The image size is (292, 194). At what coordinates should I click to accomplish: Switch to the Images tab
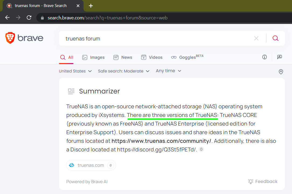coord(93,57)
